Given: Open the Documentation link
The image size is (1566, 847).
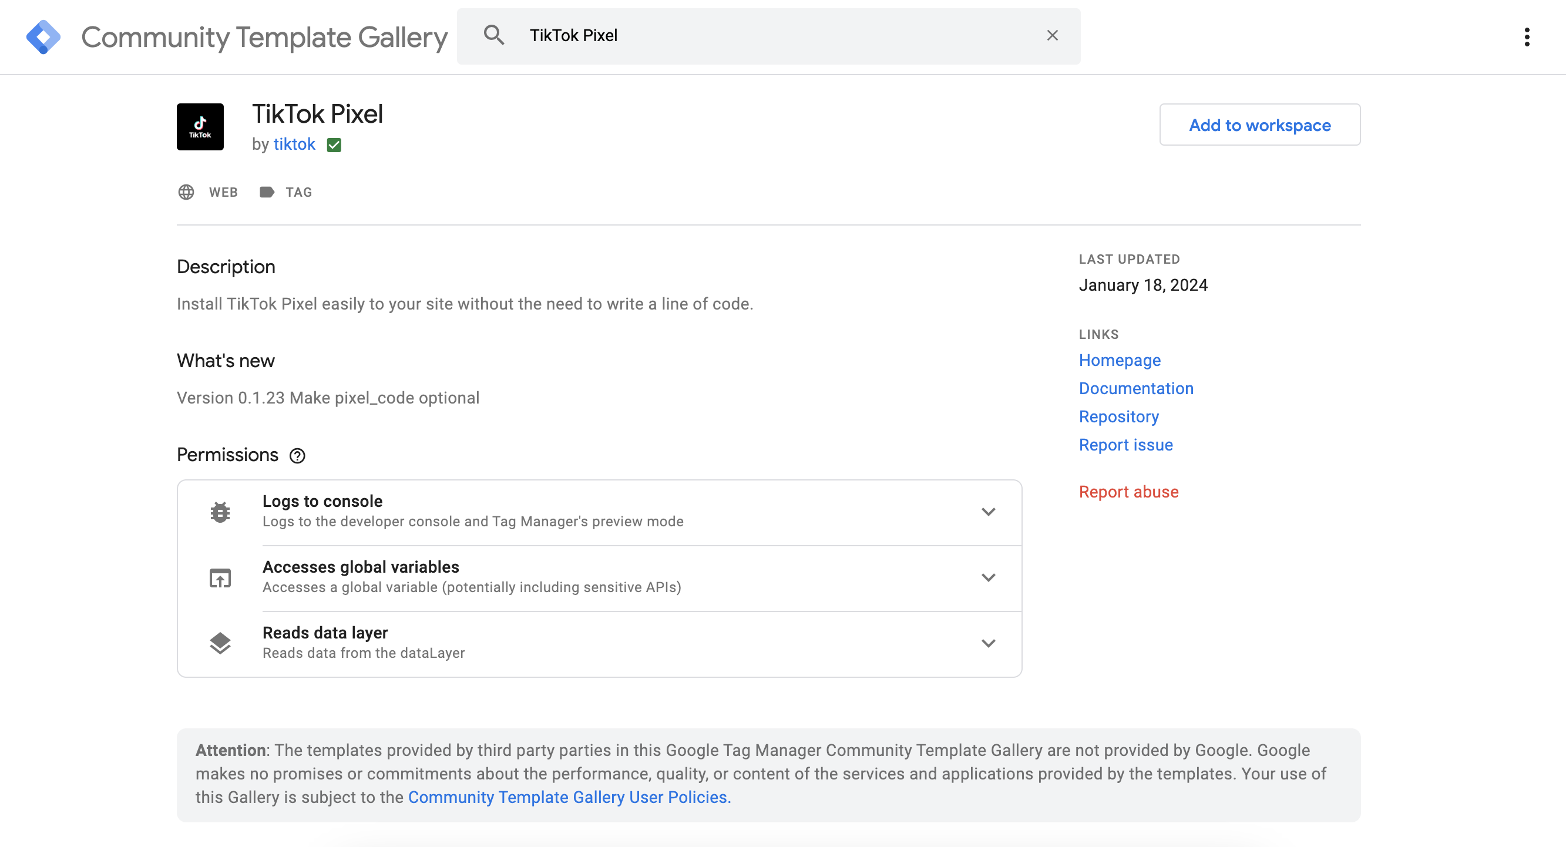Looking at the screenshot, I should click(1136, 388).
